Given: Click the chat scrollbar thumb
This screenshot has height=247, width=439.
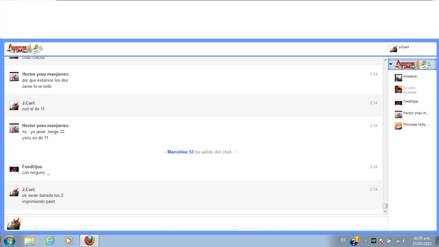Looking at the screenshot, I should coord(385,206).
